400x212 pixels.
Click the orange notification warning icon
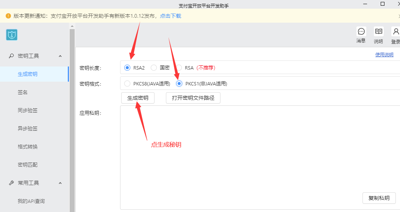point(8,16)
